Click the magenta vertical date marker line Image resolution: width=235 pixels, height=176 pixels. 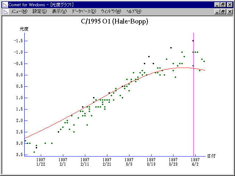(193, 94)
